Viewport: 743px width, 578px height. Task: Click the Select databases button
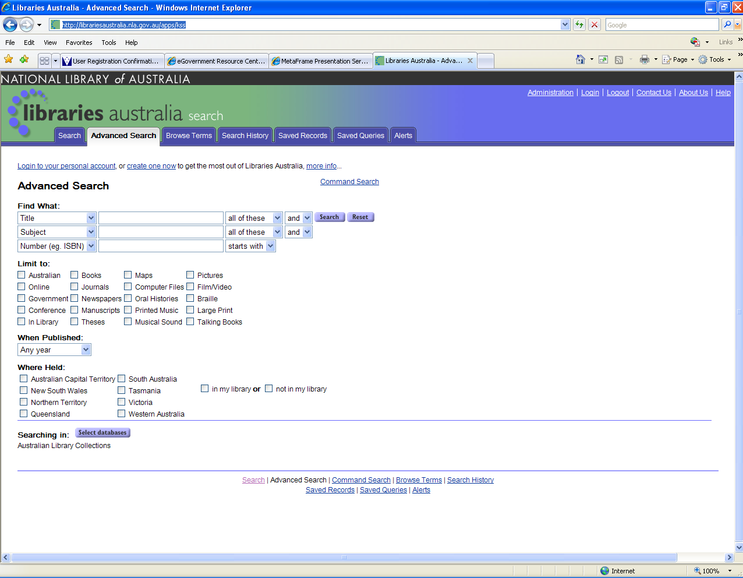point(102,433)
